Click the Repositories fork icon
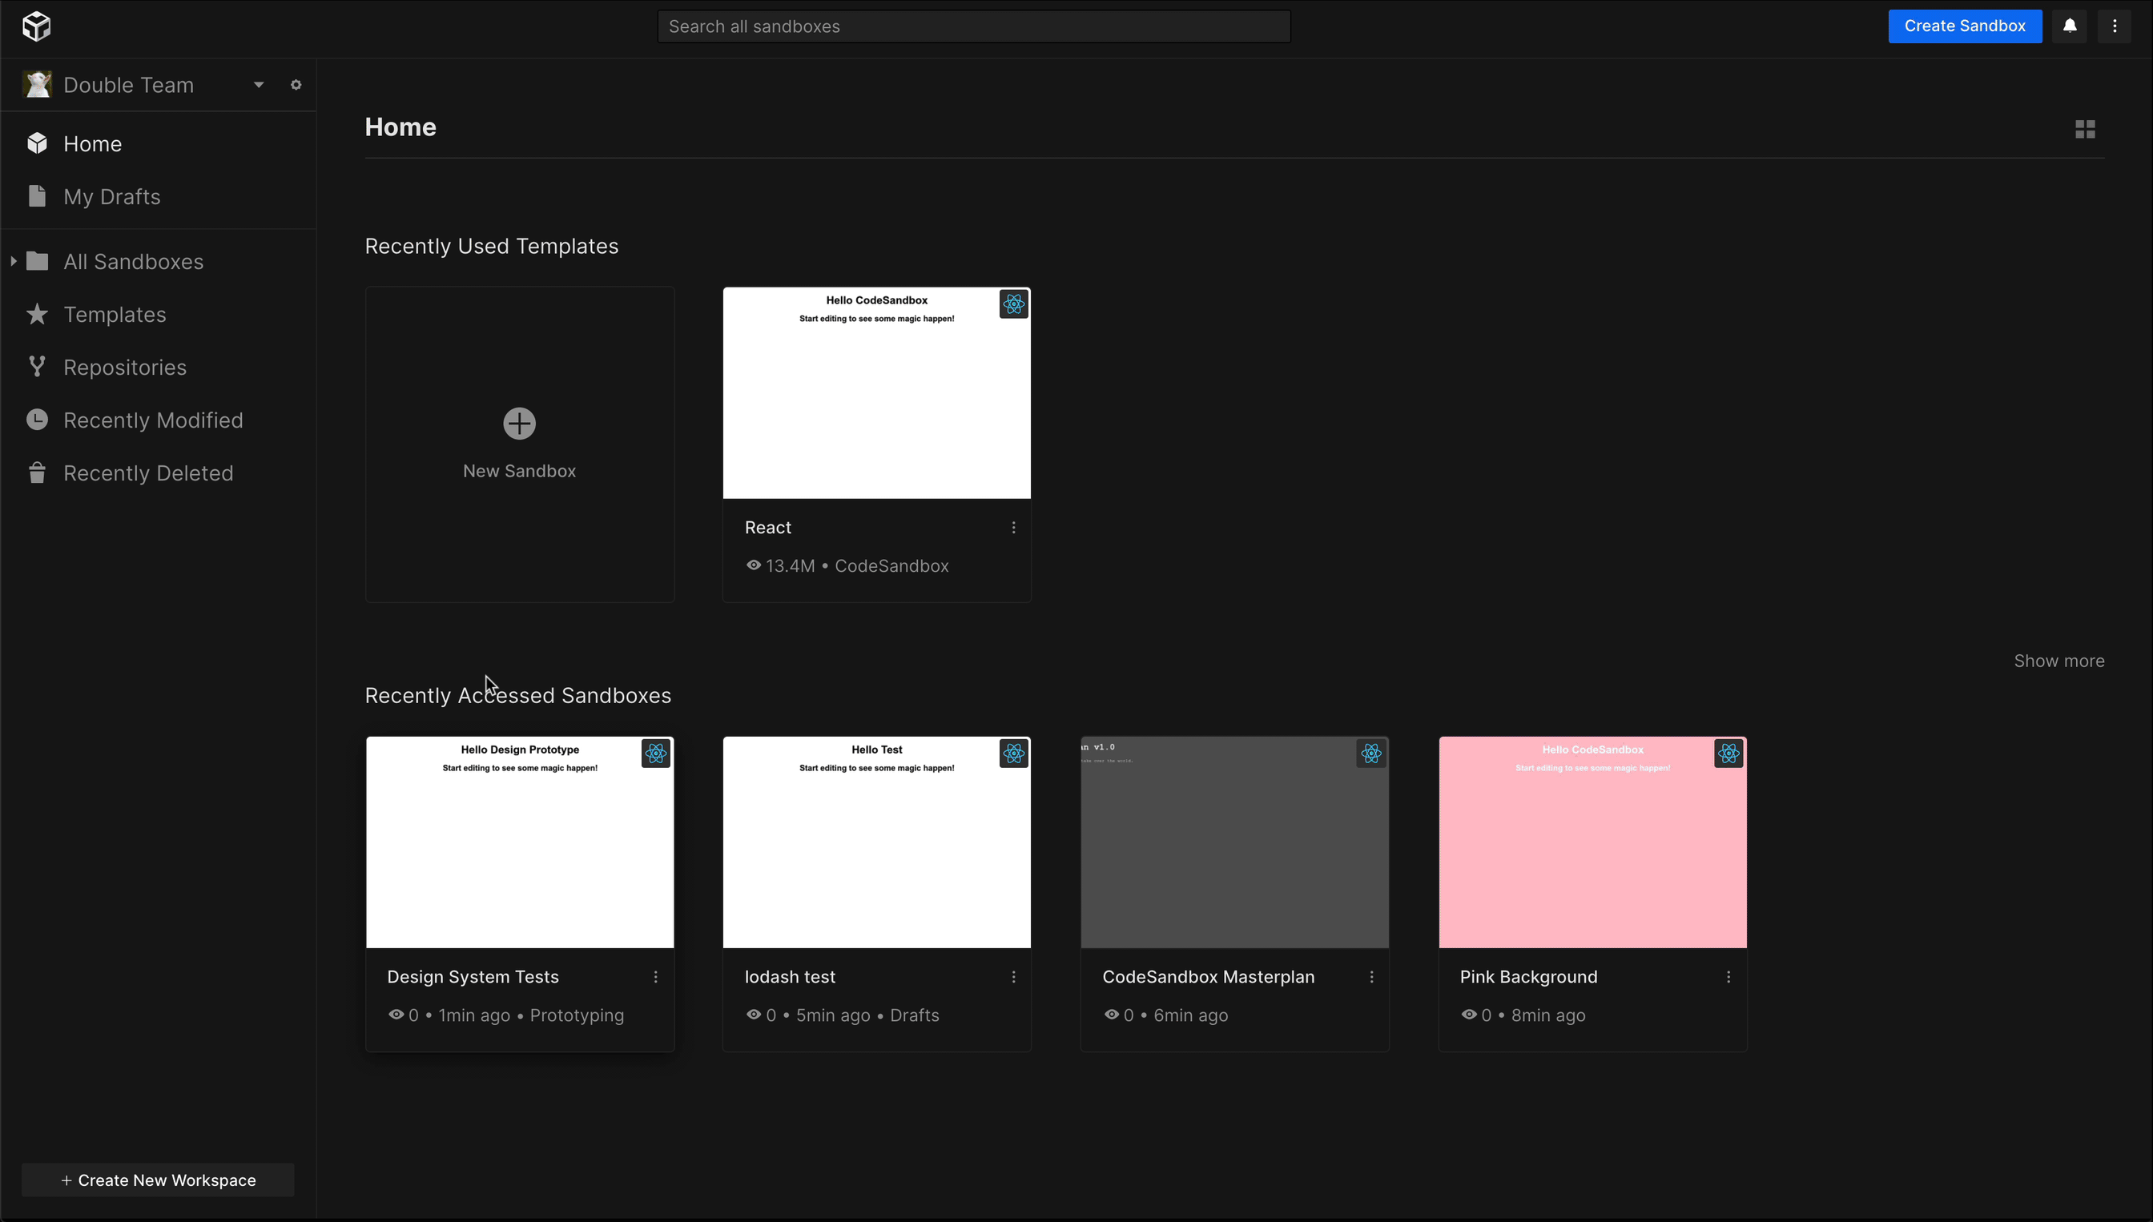The height and width of the screenshot is (1222, 2153). point(40,368)
